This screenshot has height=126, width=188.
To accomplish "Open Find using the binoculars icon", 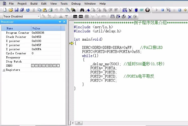I will tap(82, 10).
